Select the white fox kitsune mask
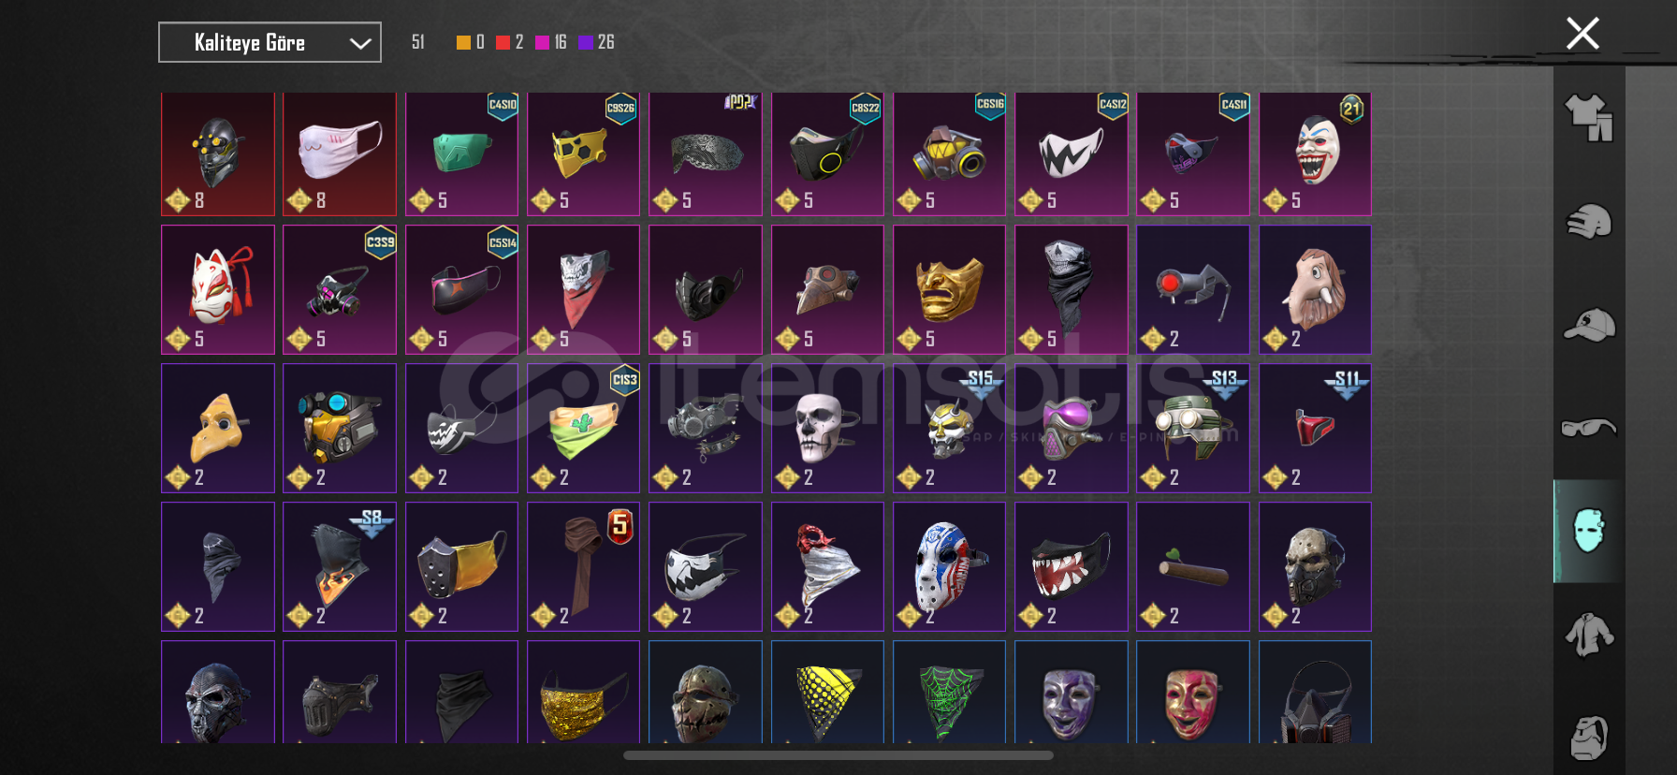The image size is (1677, 775). click(x=218, y=289)
